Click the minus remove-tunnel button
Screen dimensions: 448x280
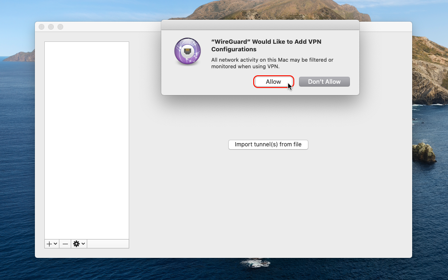65,244
